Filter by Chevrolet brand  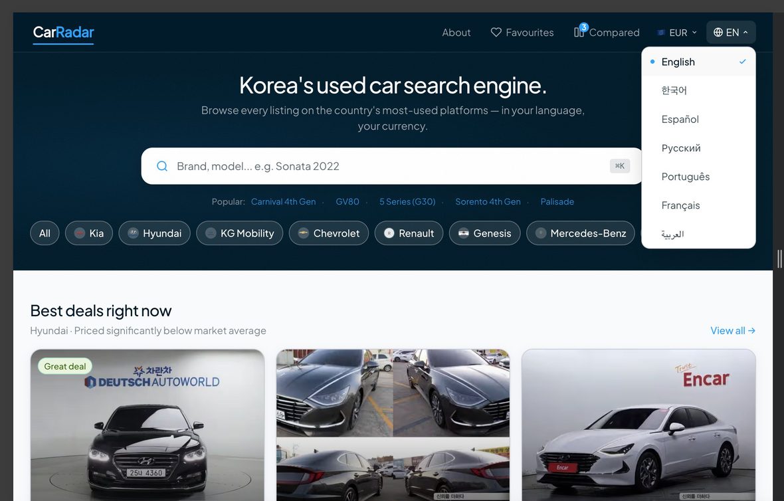click(328, 233)
